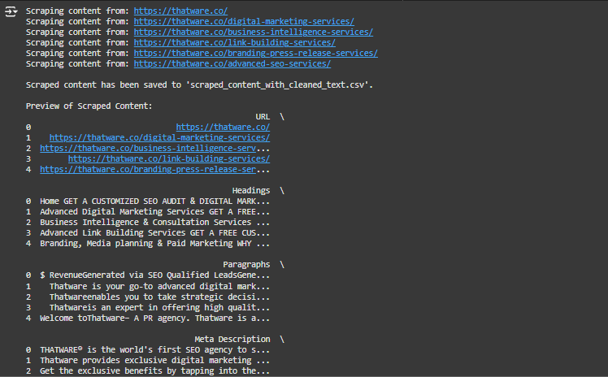This screenshot has height=377, width=608.
Task: Open the thatware.co homepage link in scraping log
Action: tap(180, 11)
